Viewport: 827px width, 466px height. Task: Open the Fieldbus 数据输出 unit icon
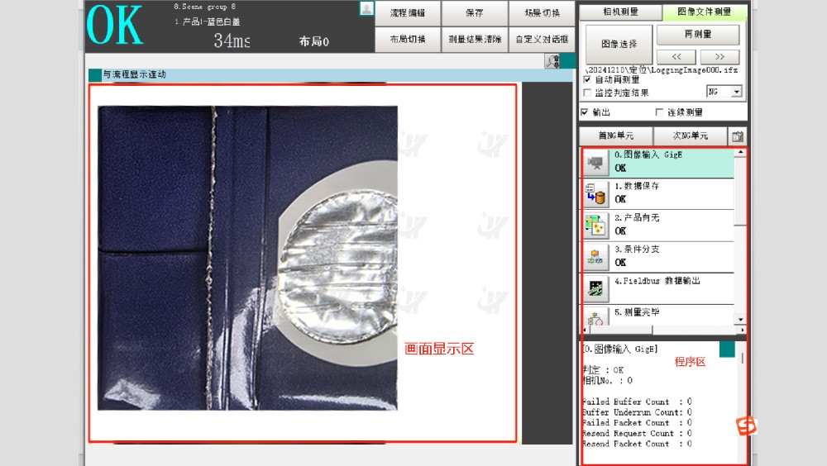tap(595, 288)
